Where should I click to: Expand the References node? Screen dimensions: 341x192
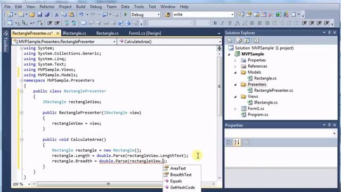click(236, 66)
